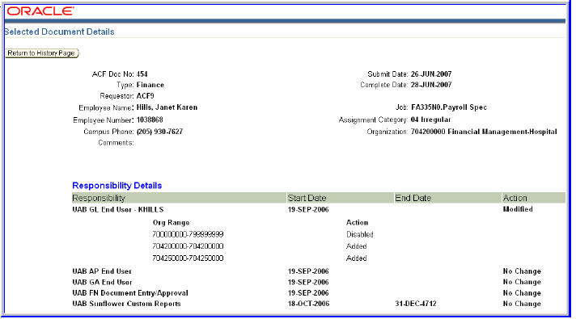Click the End Date column header
Screen dimensions: 576x319
[x=447, y=198]
